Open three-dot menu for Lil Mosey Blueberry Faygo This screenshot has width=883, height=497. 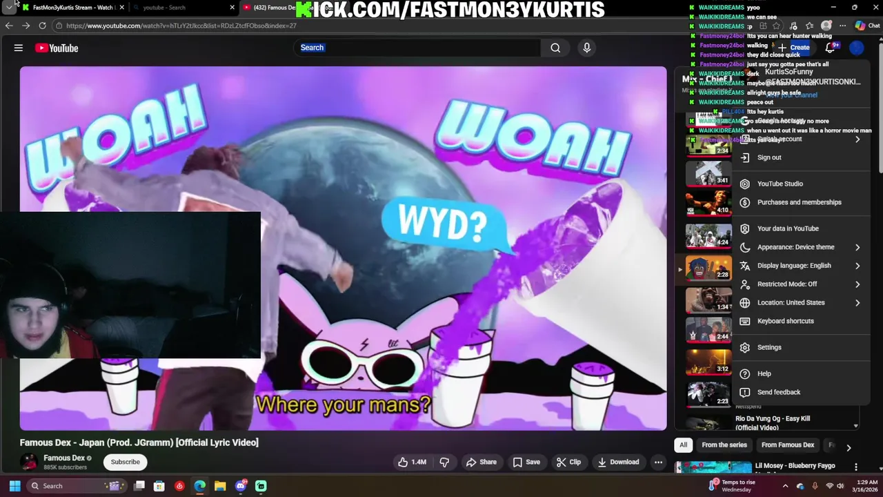(x=856, y=467)
